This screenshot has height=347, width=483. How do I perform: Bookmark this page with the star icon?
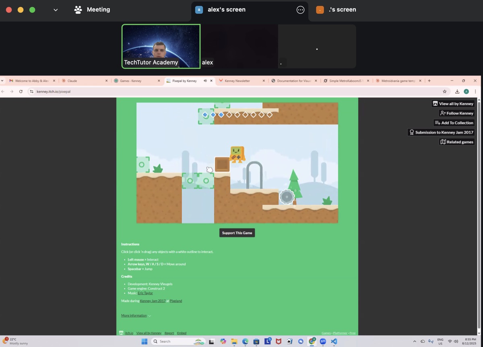tap(444, 92)
